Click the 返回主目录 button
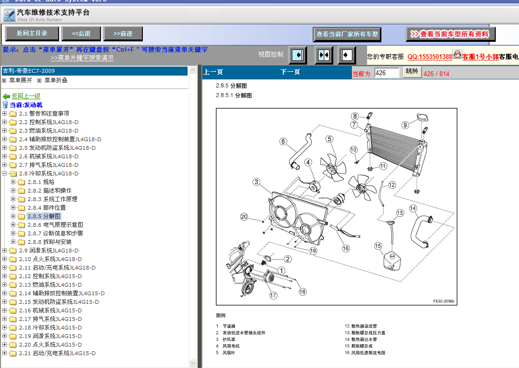 [32, 33]
